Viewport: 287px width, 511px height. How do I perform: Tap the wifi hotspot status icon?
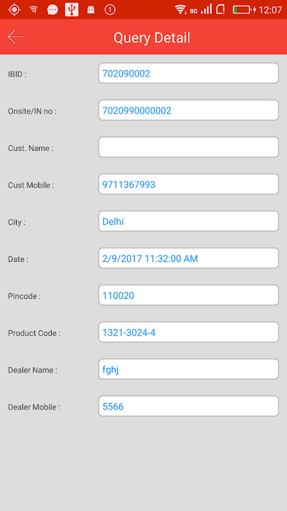[x=34, y=10]
